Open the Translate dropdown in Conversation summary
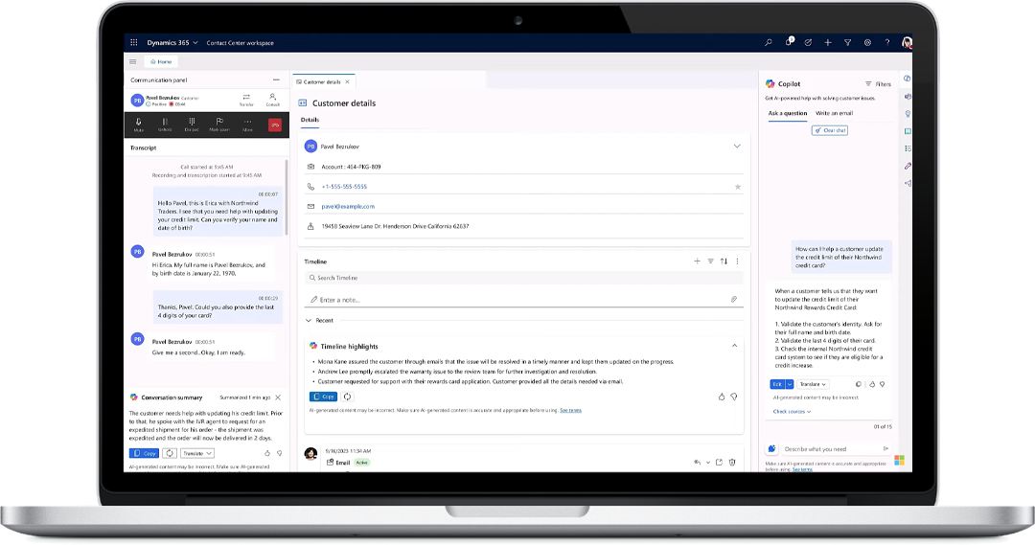Screen dimensions: 1035x545 click(x=197, y=453)
